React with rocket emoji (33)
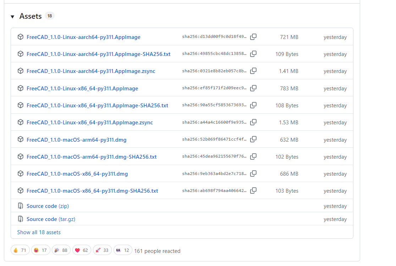This screenshot has width=396, height=266. tap(102, 250)
